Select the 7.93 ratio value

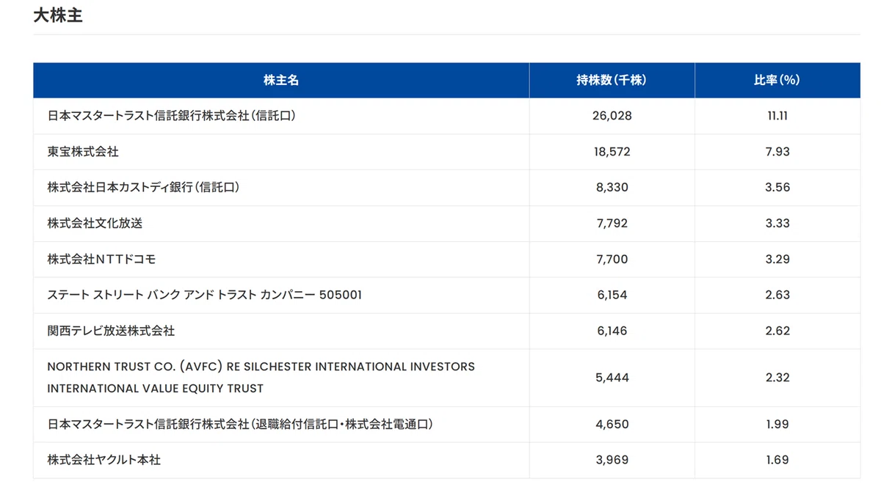777,152
